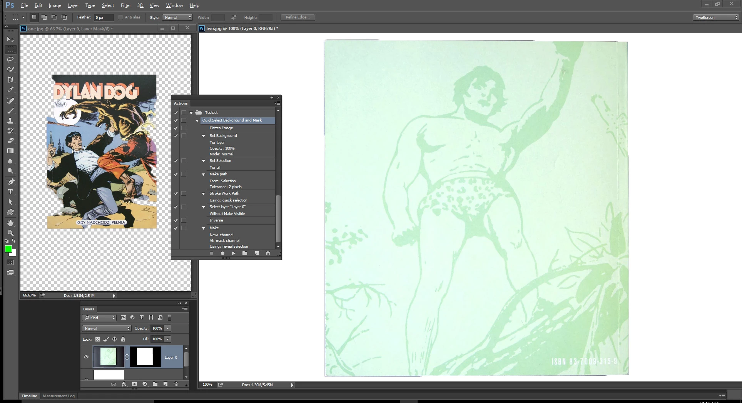
Task: Collapse the Stroke Work Path step
Action: click(204, 193)
